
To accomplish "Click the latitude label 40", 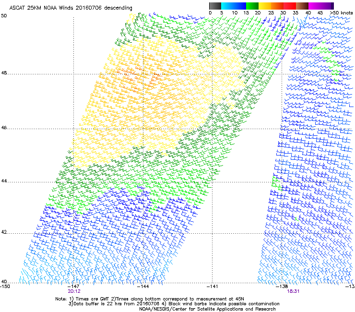I will [4, 282].
